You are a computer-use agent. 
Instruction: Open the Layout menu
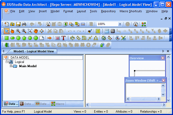click(x=81, y=11)
